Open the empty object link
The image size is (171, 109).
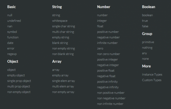16,75
